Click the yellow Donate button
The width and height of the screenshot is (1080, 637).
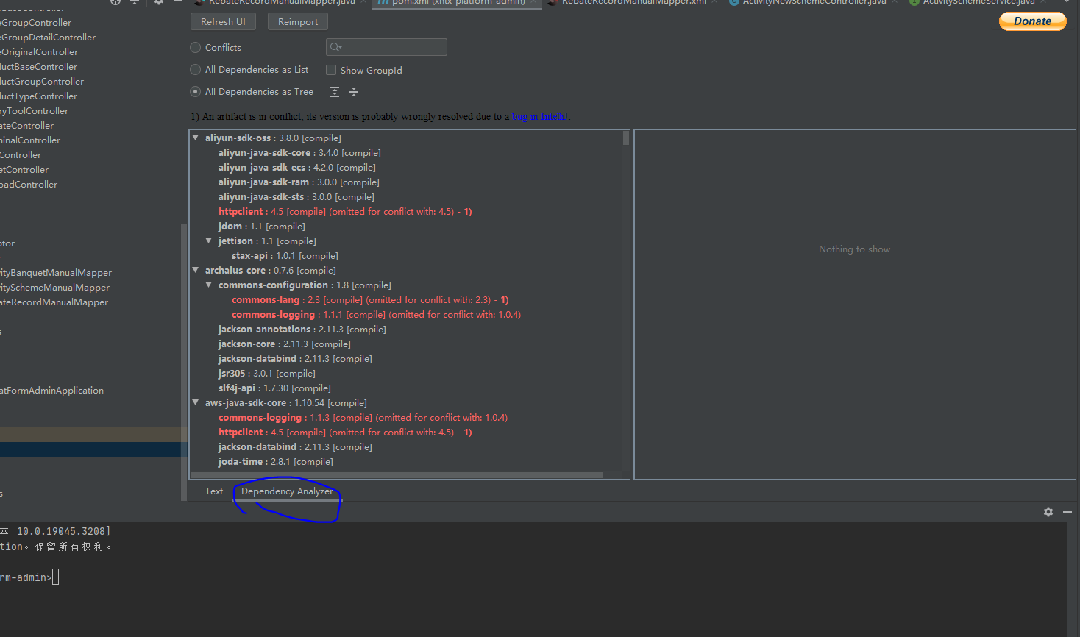coord(1033,21)
